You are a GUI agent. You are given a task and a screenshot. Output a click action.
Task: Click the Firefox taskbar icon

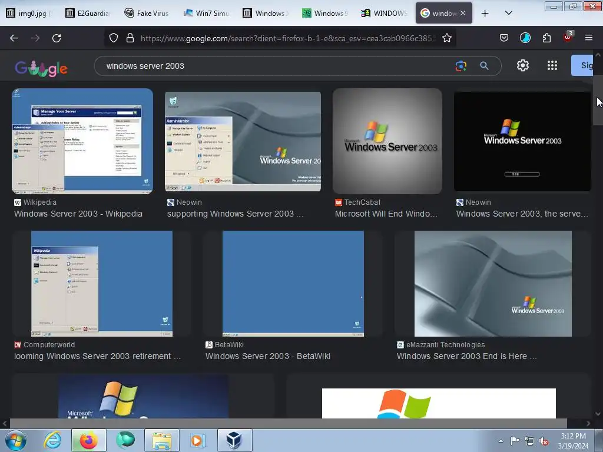point(88,440)
